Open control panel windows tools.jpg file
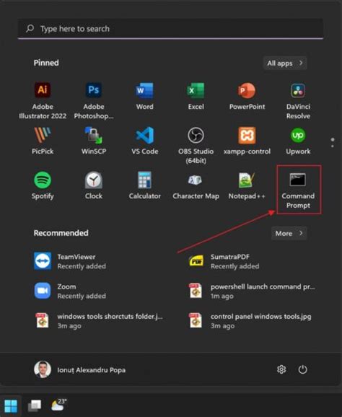Viewport: 342px width, 417px height. (x=250, y=321)
